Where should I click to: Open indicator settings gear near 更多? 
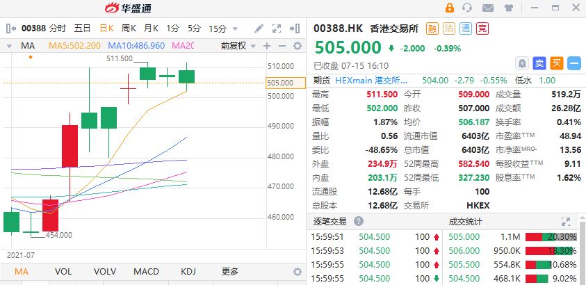click(298, 272)
